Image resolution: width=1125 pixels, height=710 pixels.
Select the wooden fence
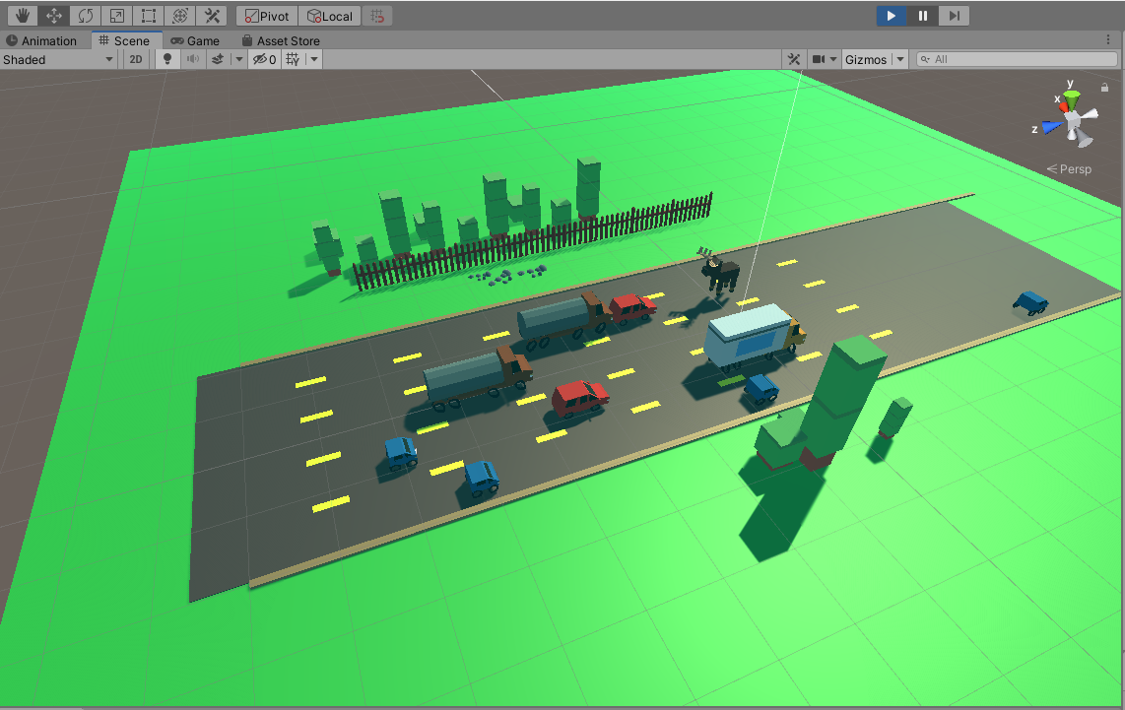[533, 241]
